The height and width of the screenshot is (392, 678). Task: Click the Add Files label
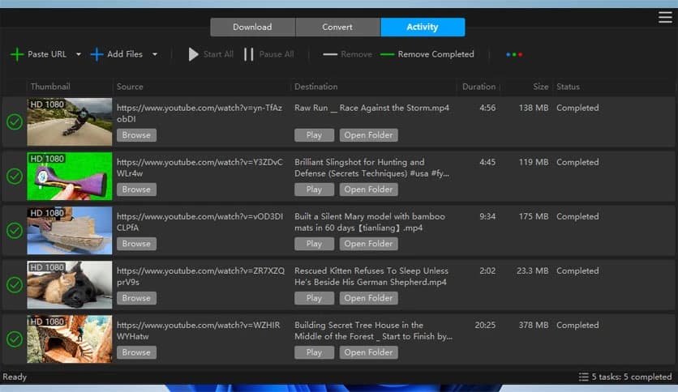125,54
